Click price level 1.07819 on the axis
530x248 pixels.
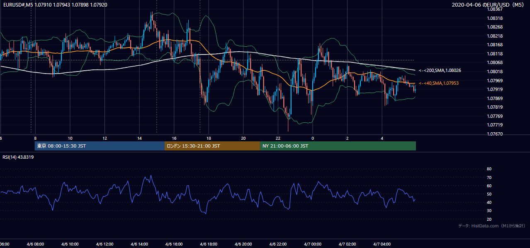tap(495, 107)
